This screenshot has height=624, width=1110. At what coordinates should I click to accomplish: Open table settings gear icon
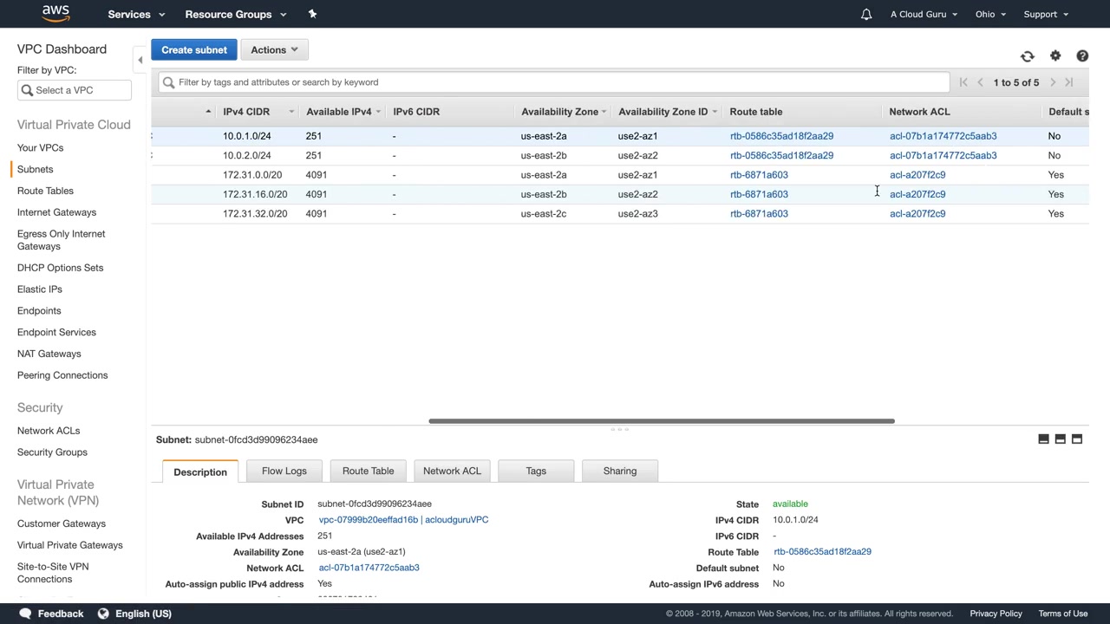point(1055,56)
